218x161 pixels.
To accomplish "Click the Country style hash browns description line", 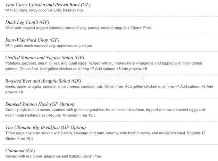I will tap(104, 110).
